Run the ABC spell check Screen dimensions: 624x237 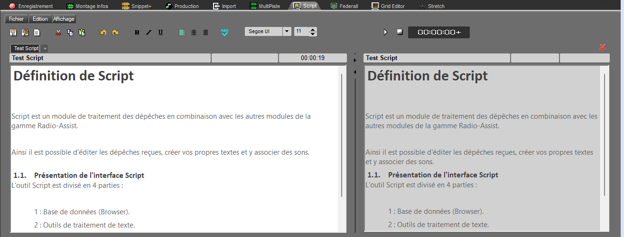coord(224,32)
